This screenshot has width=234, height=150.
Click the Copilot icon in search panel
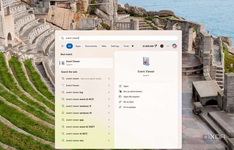click(174, 46)
